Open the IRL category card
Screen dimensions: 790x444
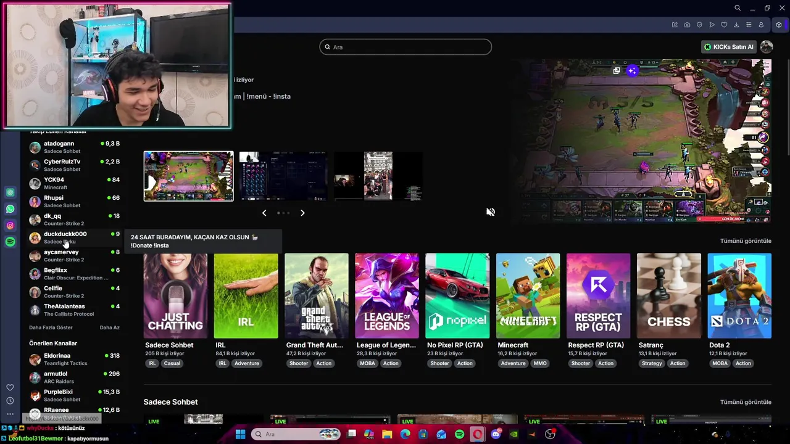(246, 296)
